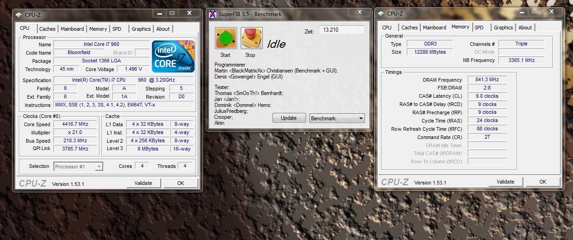Click the Update button in SuperFIB

point(289,118)
